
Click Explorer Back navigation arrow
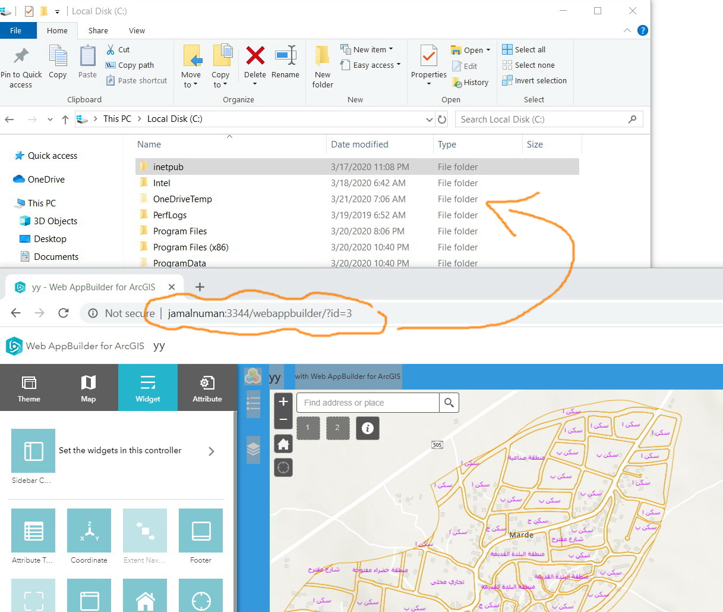(x=10, y=120)
